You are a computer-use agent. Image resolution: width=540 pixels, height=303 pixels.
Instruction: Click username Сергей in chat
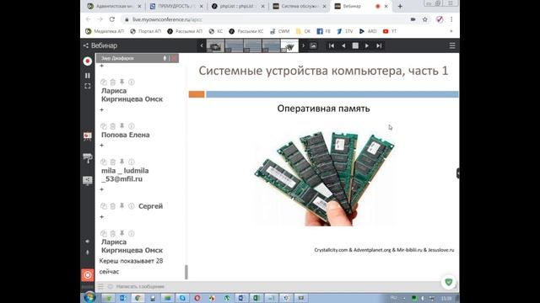point(150,206)
